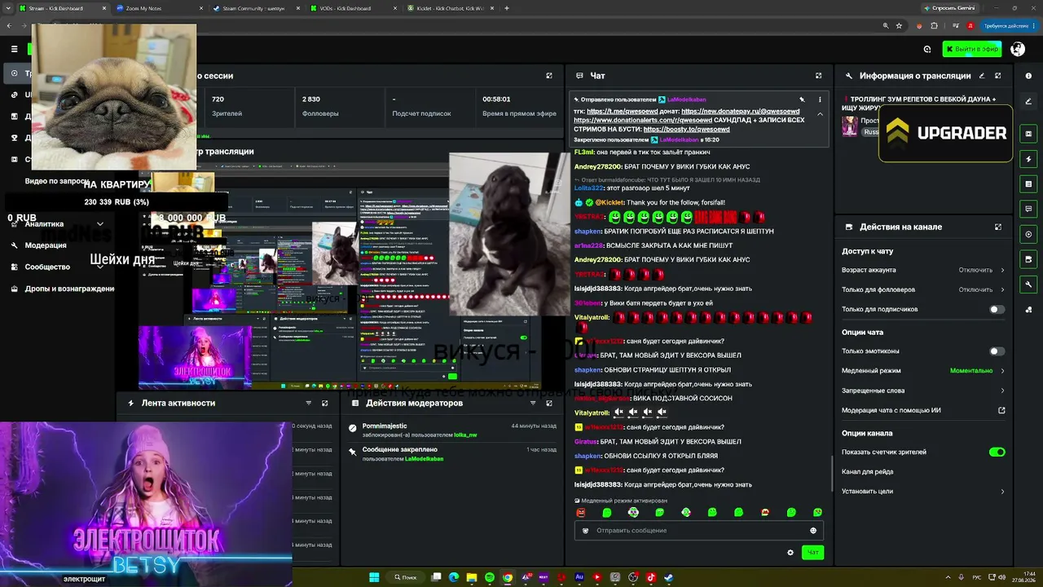Image resolution: width=1043 pixels, height=587 pixels.
Task: Toggle subscribers-only chat mode
Action: coord(997,310)
